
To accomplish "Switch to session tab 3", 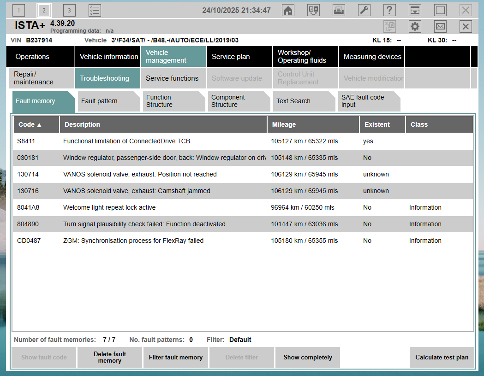I will coord(69,10).
